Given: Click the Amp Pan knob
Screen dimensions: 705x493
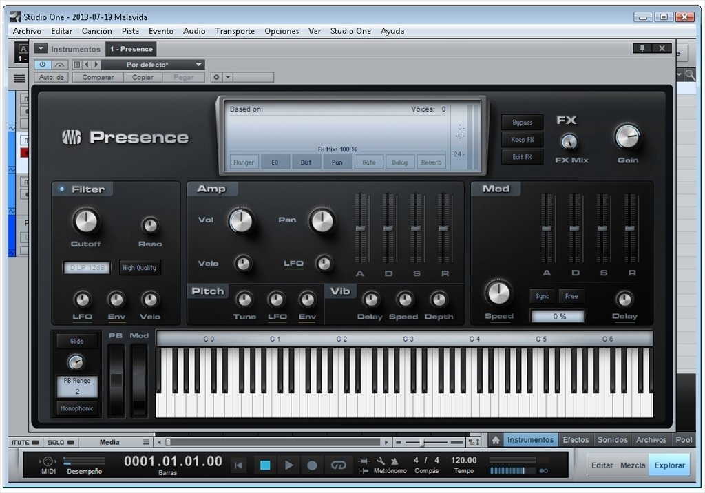Looking at the screenshot, I should point(322,221).
